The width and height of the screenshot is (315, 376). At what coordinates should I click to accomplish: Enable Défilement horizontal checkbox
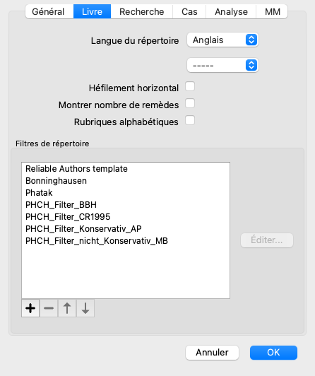pos(190,86)
